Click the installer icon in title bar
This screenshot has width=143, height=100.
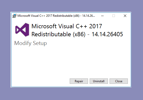pyautogui.click(x=14, y=16)
